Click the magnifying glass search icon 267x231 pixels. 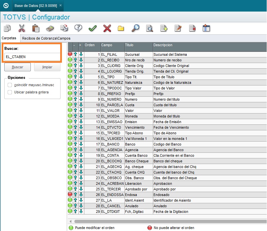(136, 28)
